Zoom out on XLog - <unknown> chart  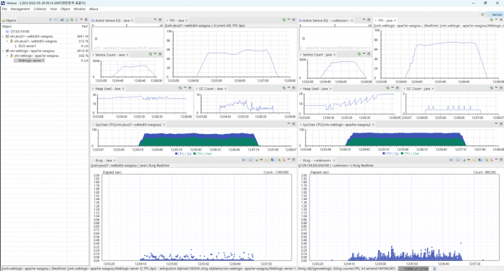pyautogui.click(x=491, y=160)
